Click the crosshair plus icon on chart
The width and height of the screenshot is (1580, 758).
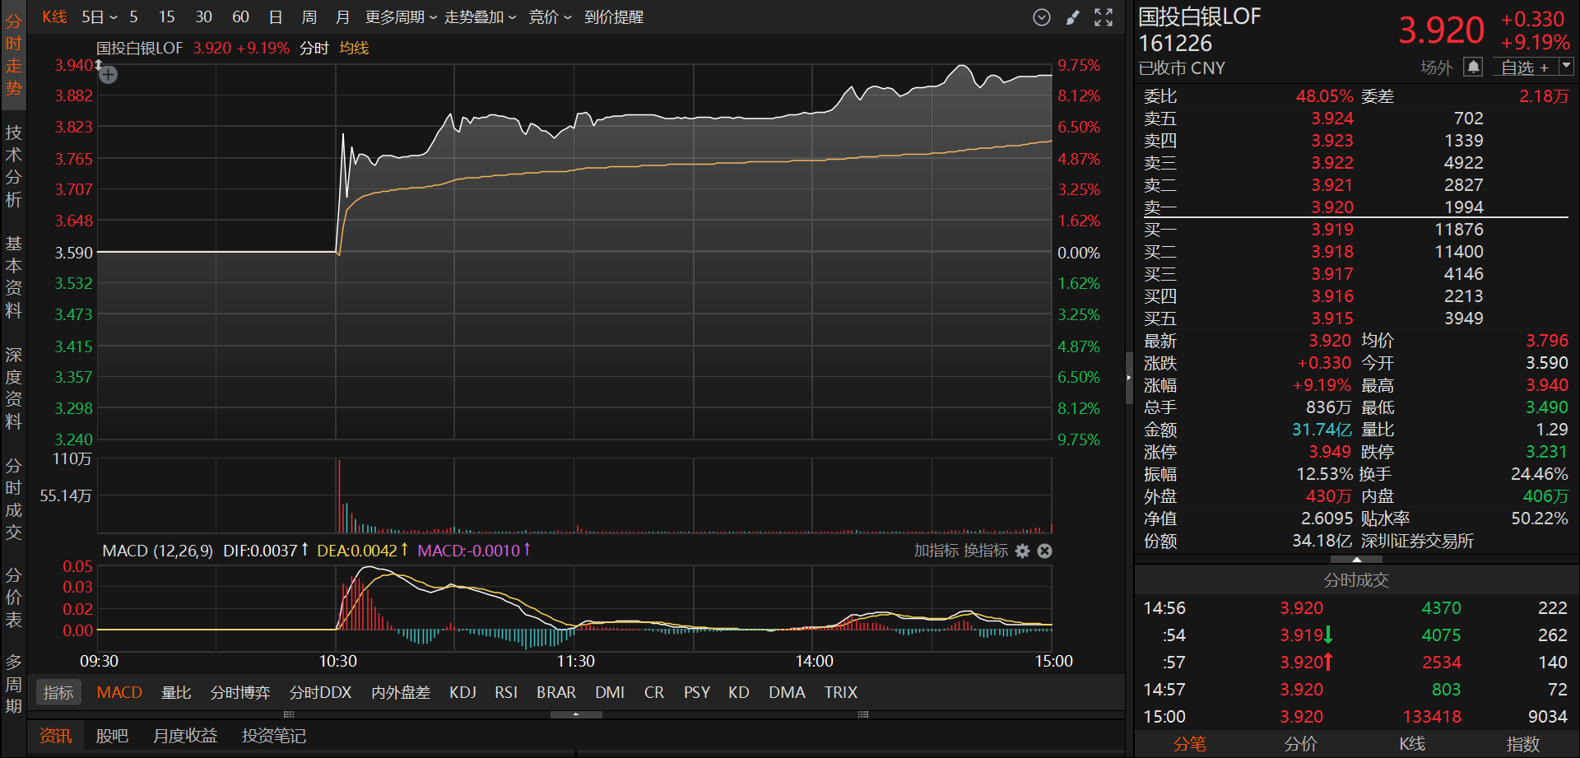tap(109, 75)
